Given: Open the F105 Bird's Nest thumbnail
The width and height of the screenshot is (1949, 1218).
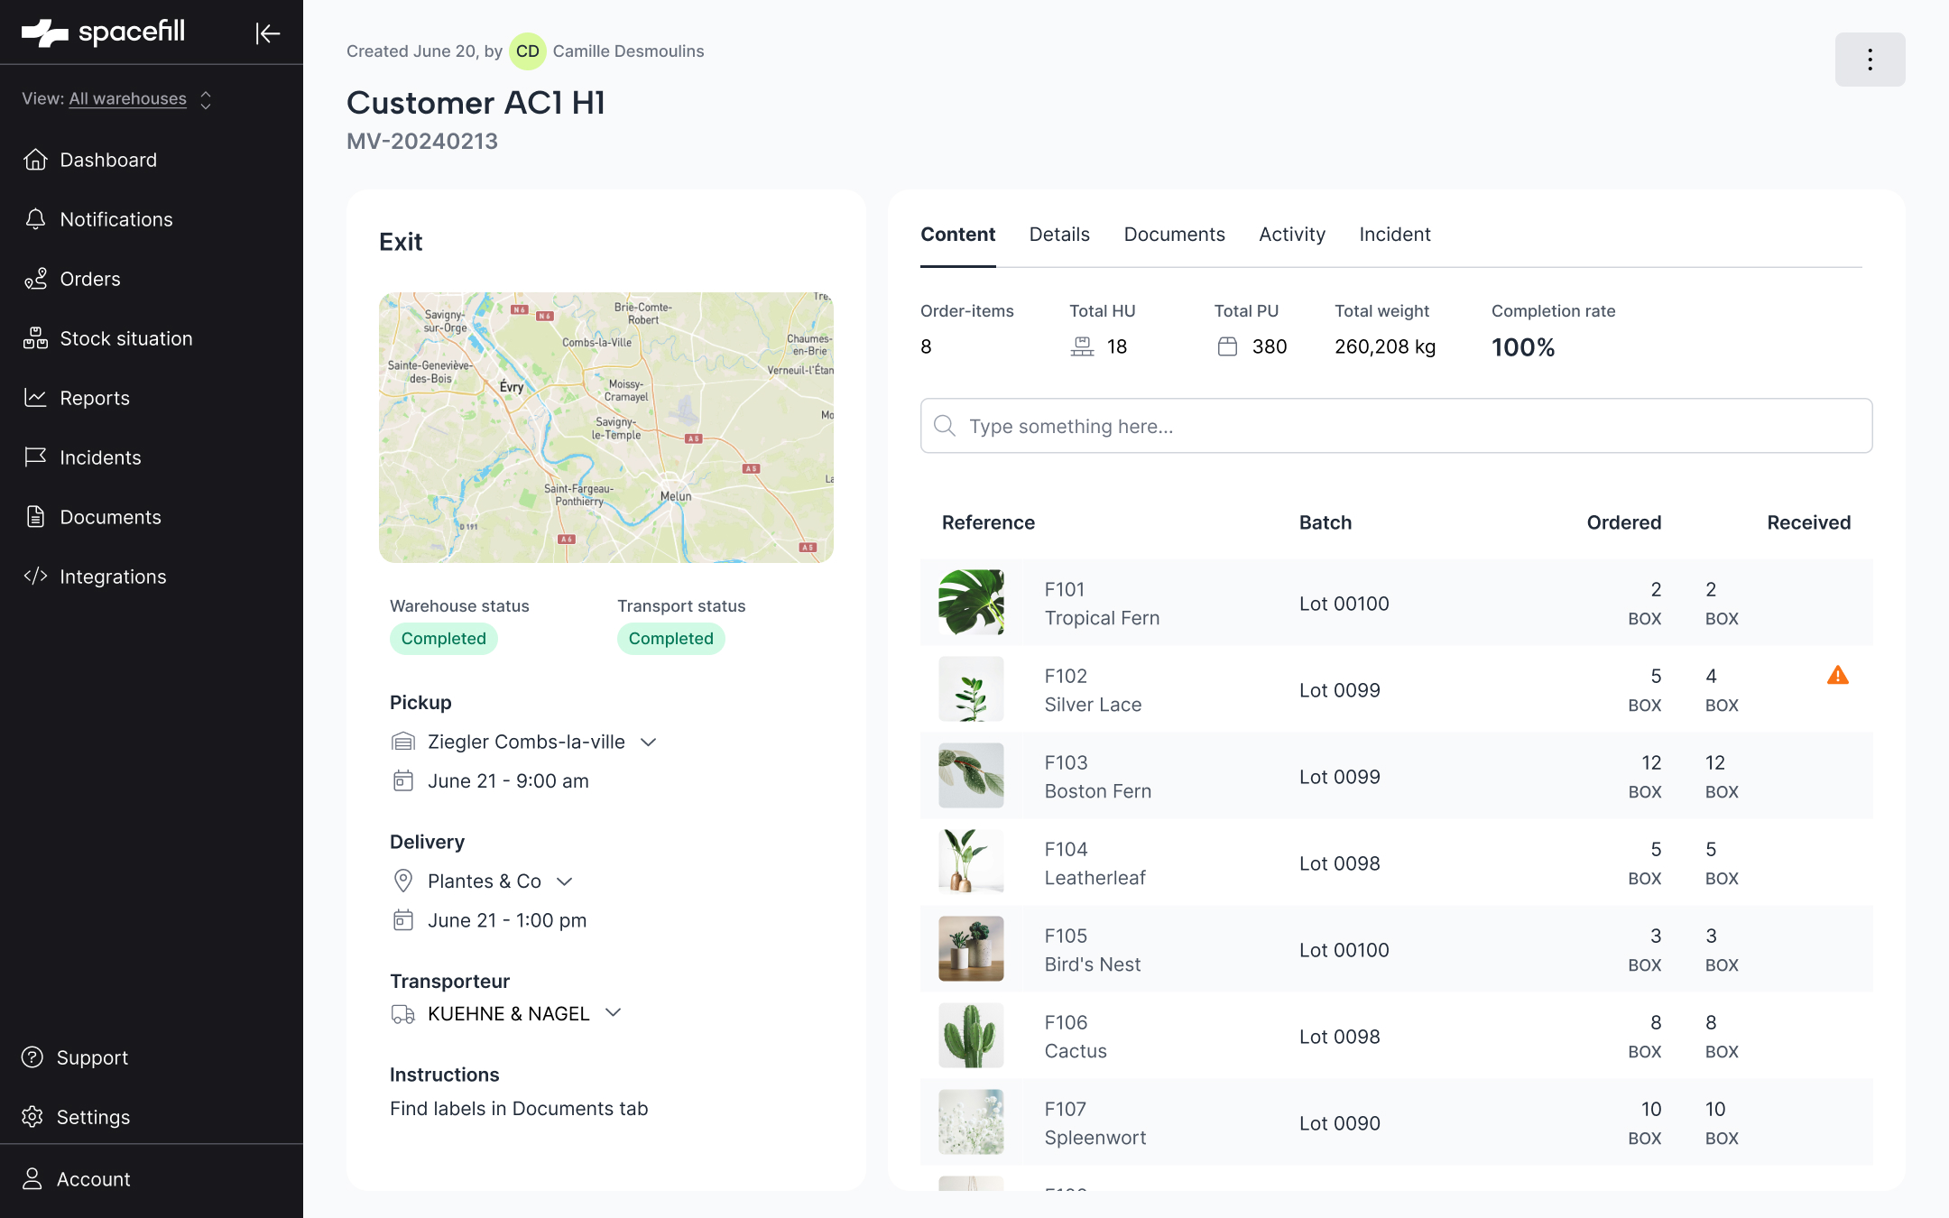Looking at the screenshot, I should point(971,948).
